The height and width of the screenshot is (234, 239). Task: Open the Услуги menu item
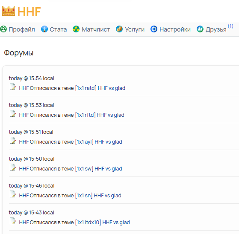(135, 29)
